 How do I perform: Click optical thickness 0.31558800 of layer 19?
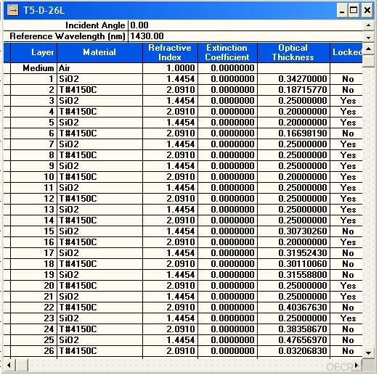[293, 275]
